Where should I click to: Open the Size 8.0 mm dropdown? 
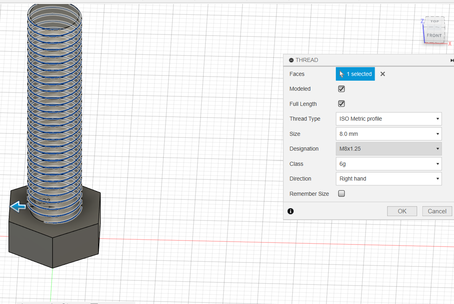click(x=389, y=134)
